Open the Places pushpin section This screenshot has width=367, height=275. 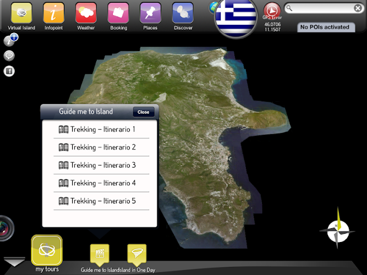151,13
